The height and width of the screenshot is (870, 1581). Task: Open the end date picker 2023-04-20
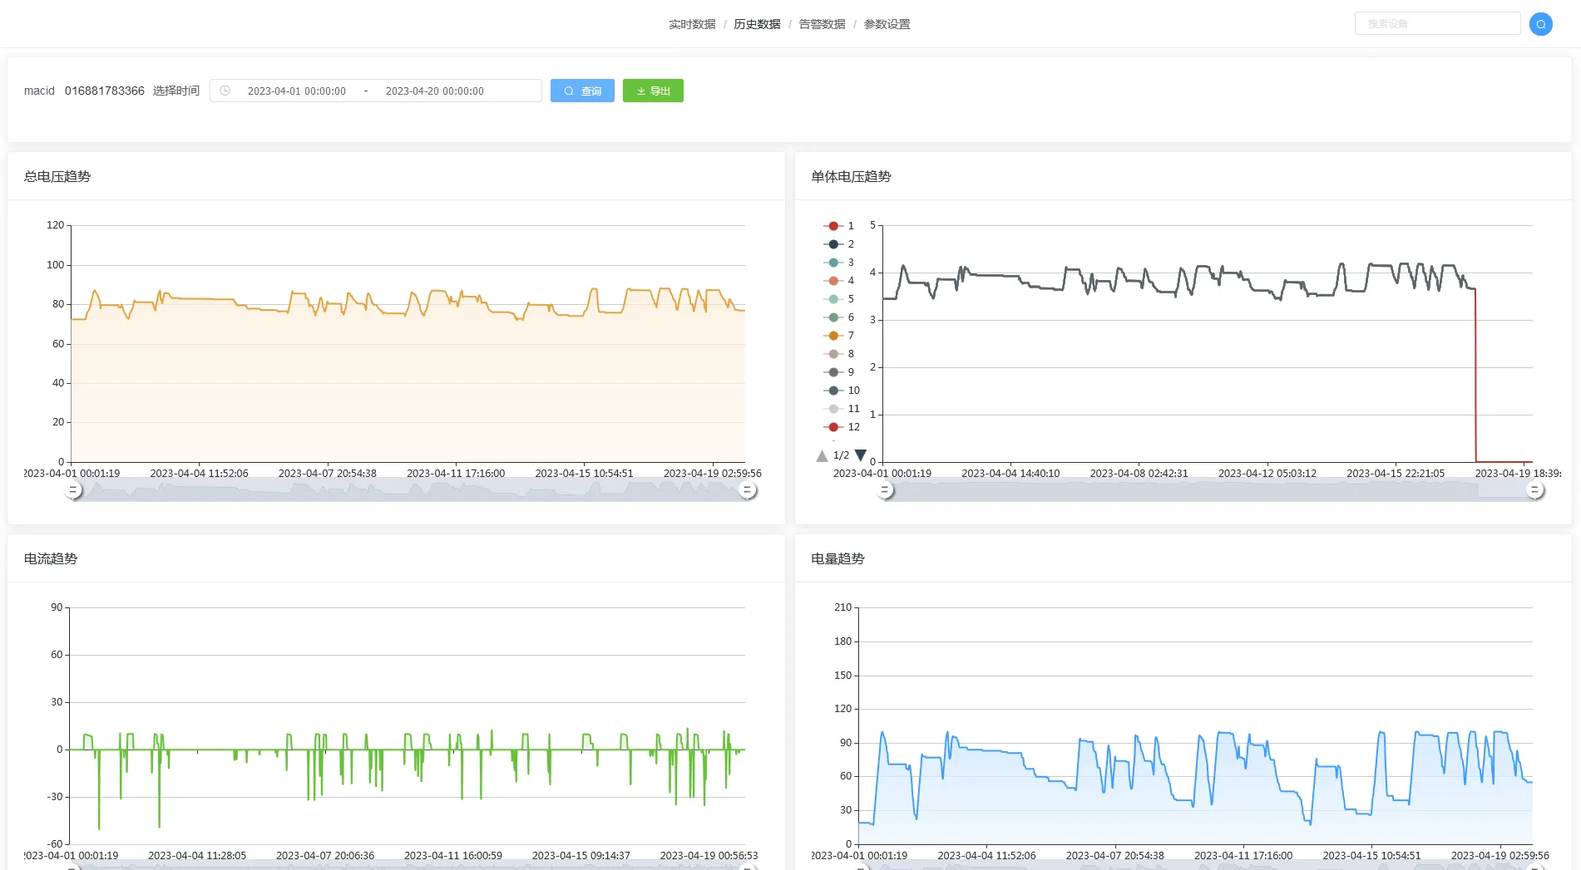point(434,91)
